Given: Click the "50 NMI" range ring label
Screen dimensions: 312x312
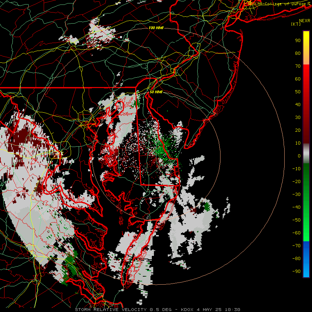Looking at the screenshot, I should (156, 92).
